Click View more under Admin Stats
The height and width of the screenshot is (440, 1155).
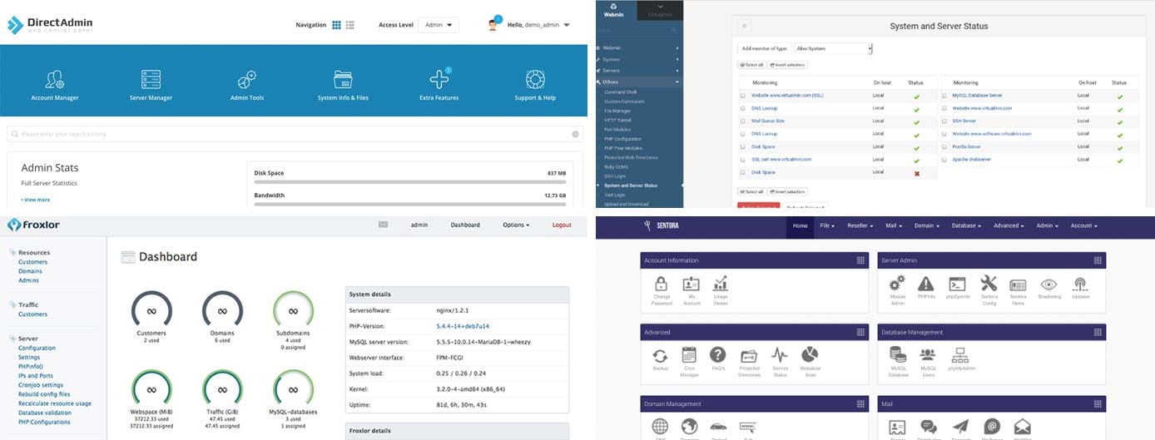pos(36,200)
